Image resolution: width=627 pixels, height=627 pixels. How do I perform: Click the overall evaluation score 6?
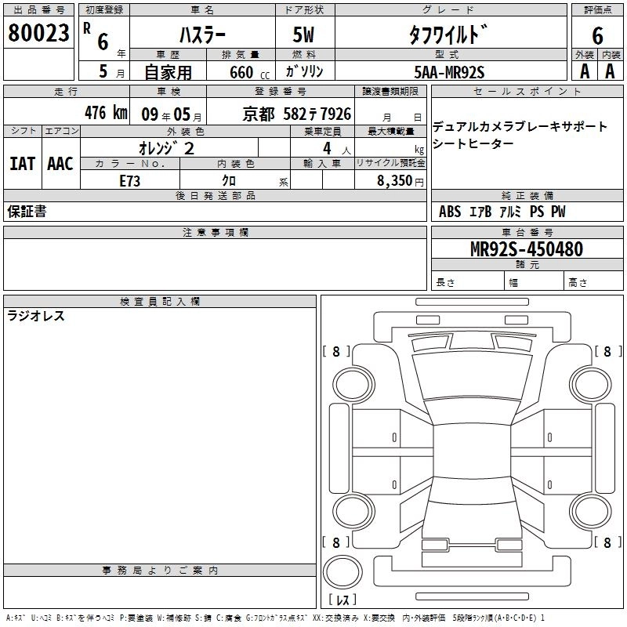point(597,34)
